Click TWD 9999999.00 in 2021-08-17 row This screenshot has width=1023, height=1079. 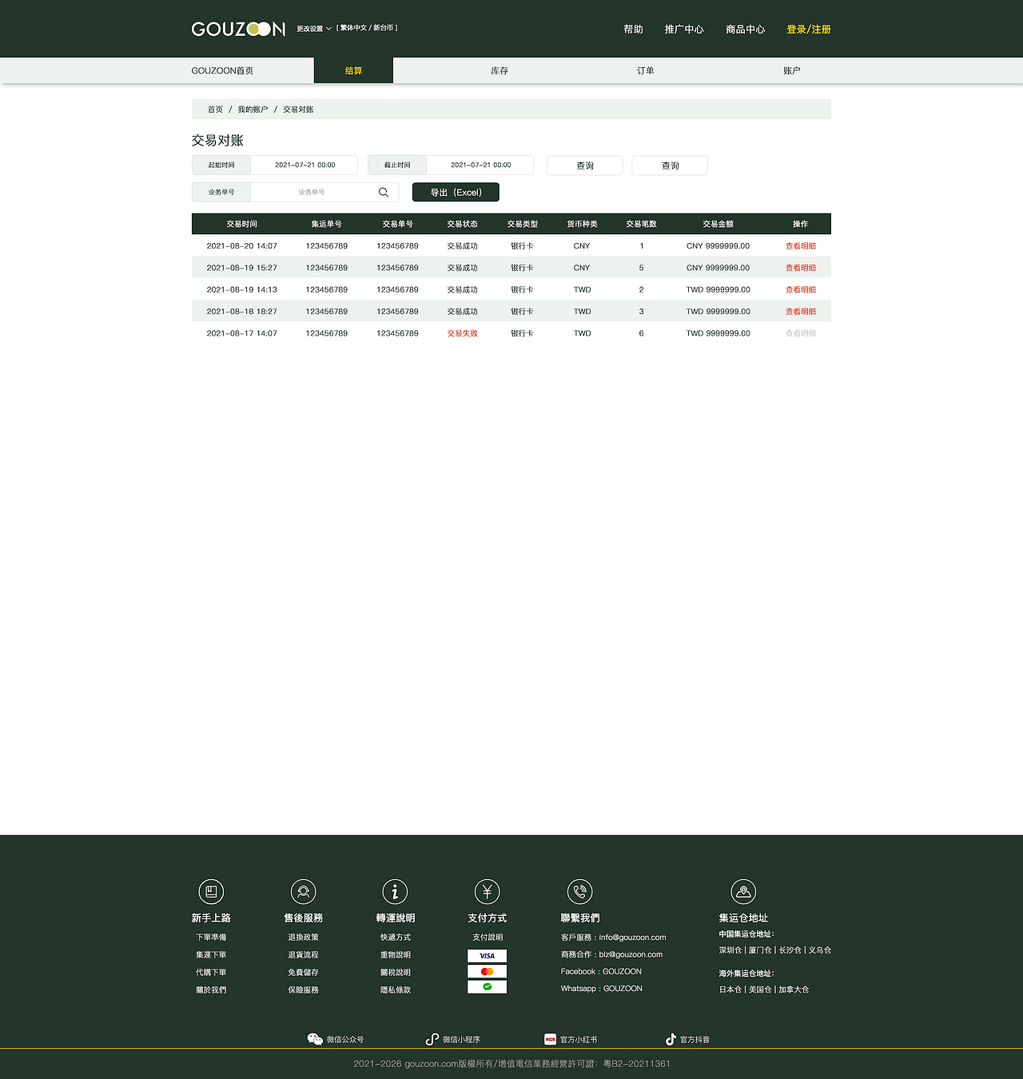[x=718, y=333]
